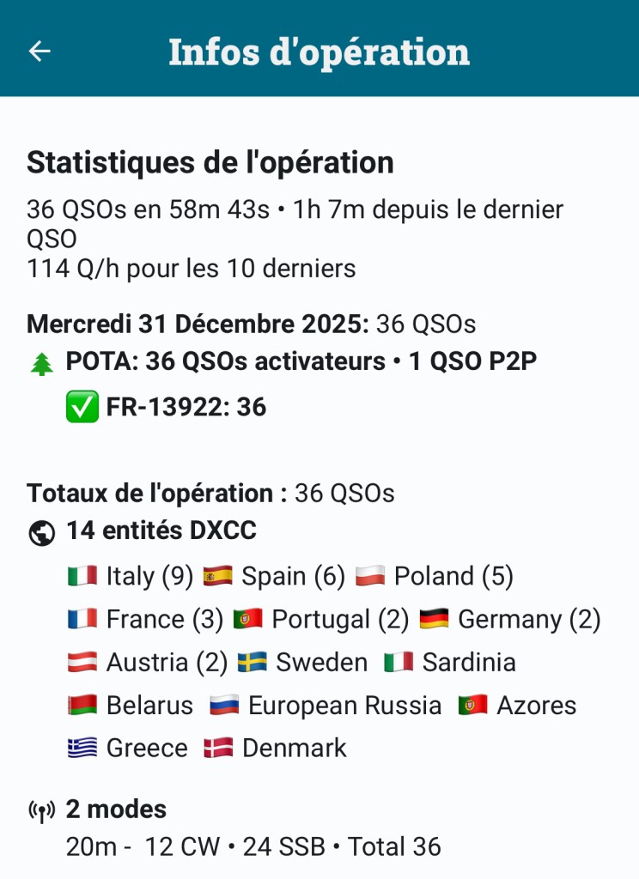The height and width of the screenshot is (879, 639).
Task: Click the '2 modes' label
Action: [116, 809]
